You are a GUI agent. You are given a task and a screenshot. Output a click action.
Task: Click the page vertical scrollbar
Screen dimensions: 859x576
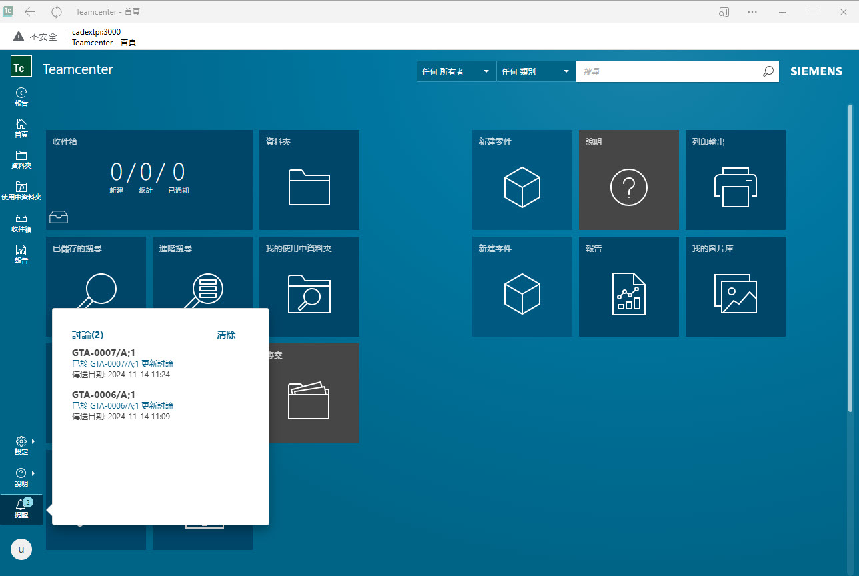coord(850,257)
